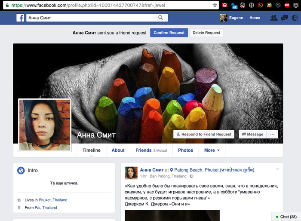Image resolution: width=301 pixels, height=221 pixels.
Task: Open the post options chevron
Action: coord(277,169)
